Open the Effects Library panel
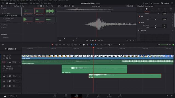The width and height of the screenshot is (175, 98). point(23,3)
